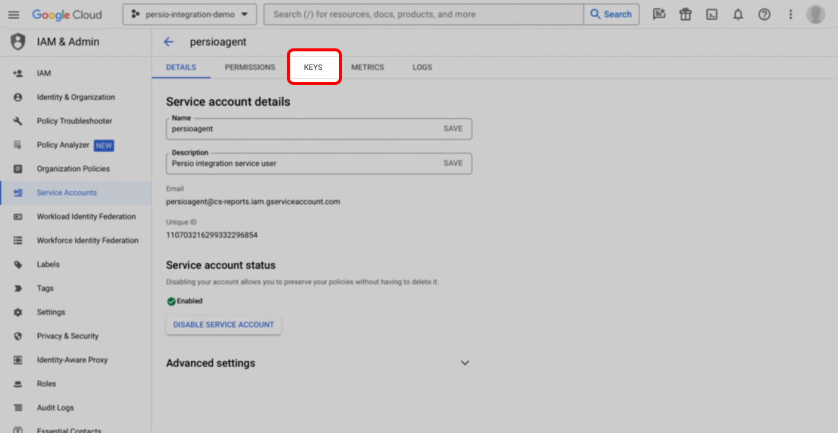Click the feedback chat icon in header
This screenshot has width=838, height=433.
coord(659,14)
